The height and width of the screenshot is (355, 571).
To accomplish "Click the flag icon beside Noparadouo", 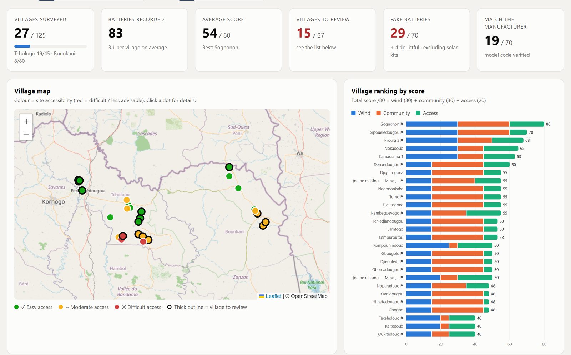I will pos(402,286).
